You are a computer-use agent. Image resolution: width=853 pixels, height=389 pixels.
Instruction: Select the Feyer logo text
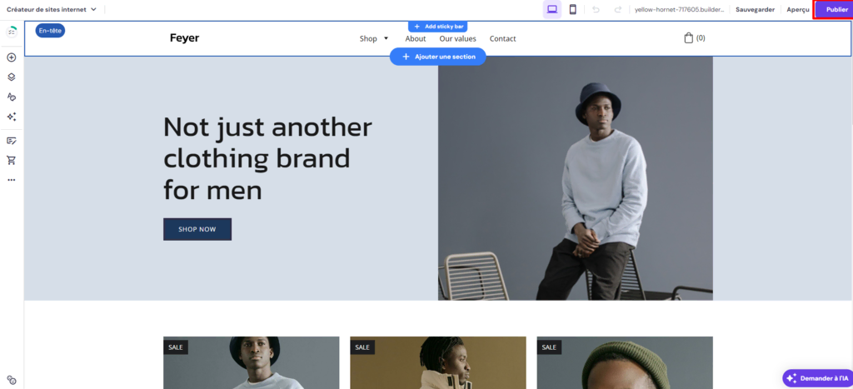click(x=184, y=37)
